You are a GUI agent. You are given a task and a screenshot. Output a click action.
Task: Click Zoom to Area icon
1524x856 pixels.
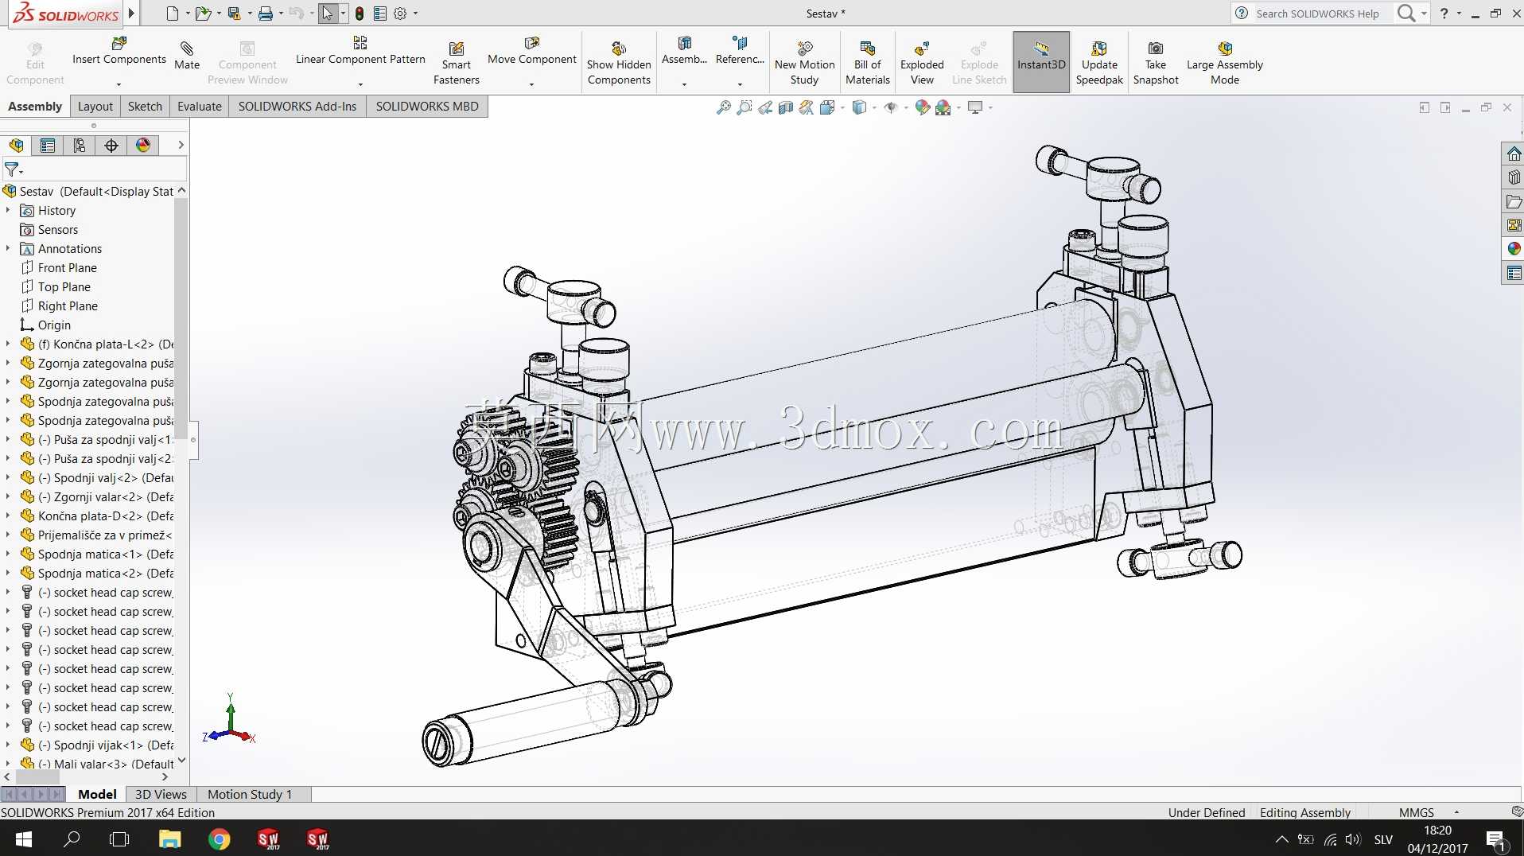tap(744, 107)
